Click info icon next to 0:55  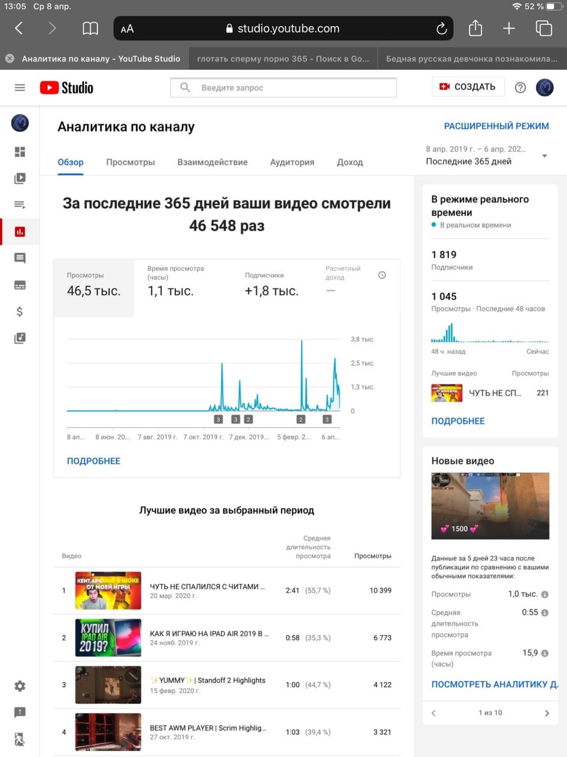point(545,613)
